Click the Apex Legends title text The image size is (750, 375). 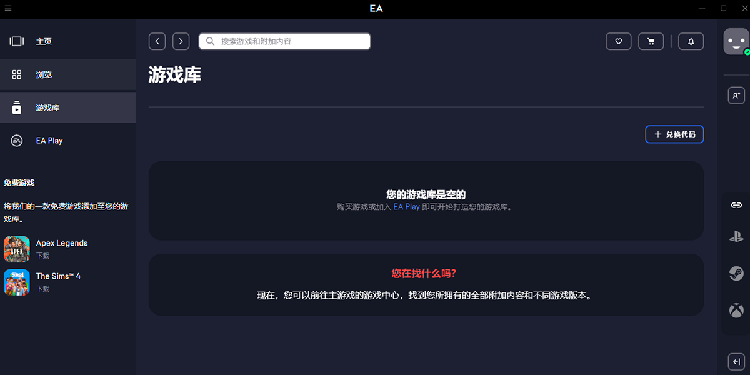click(62, 243)
